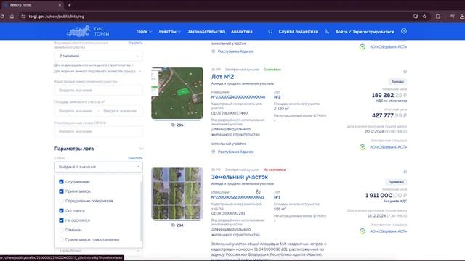Remove Для индивидуального жилищного строительства filter chip
The width and height of the screenshot is (465, 261).
(x=132, y=65)
